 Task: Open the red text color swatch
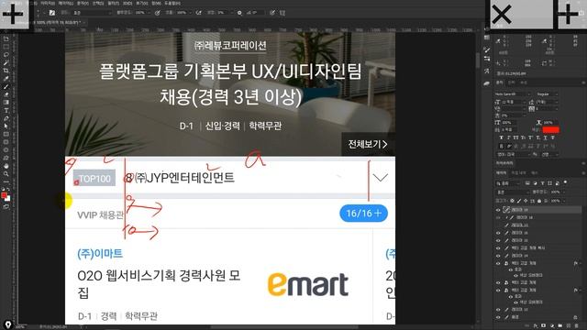550,130
